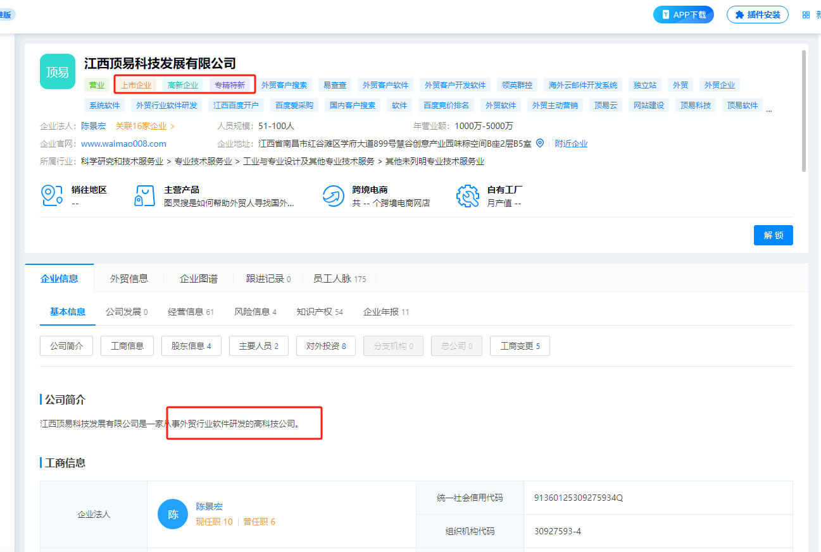Click the 海外云邮件开发系统 tag
This screenshot has width=821, height=552.
click(583, 85)
